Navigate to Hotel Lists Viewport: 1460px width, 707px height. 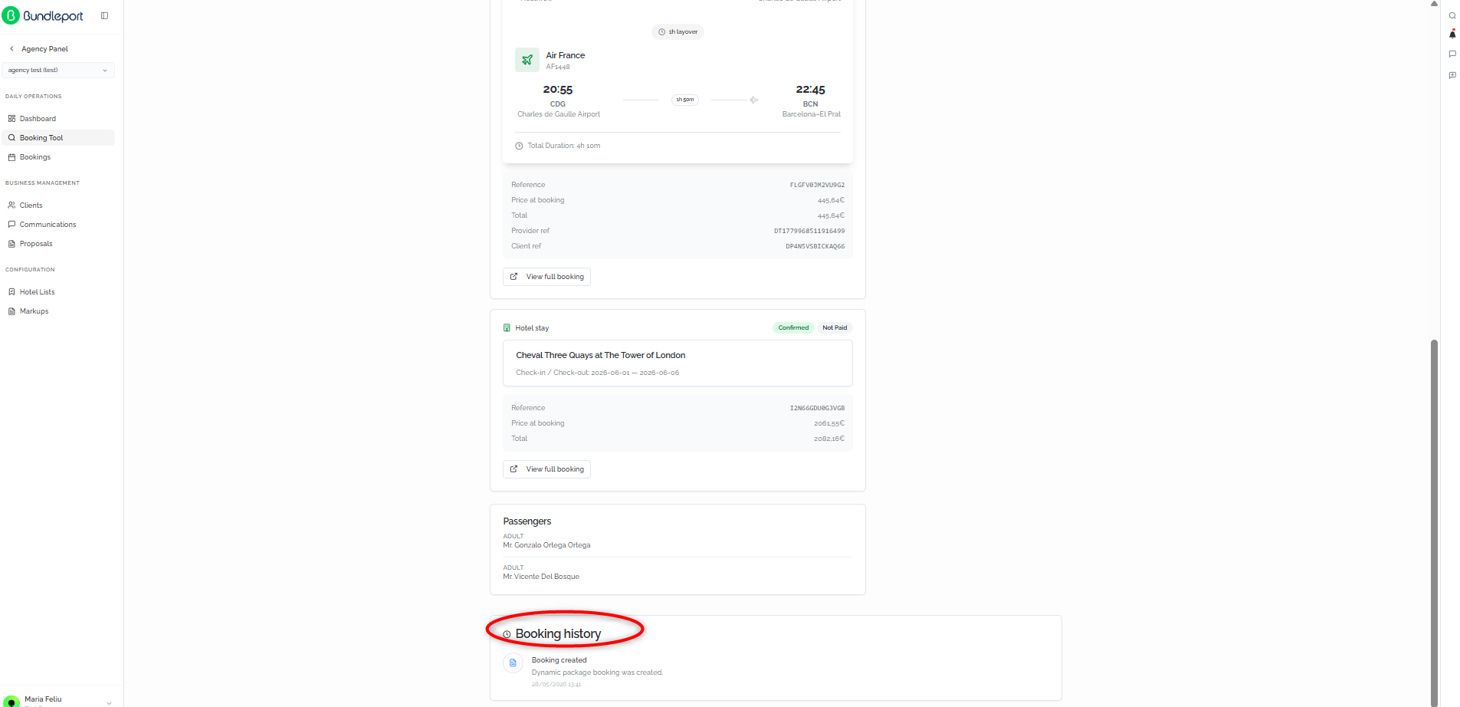point(58,291)
